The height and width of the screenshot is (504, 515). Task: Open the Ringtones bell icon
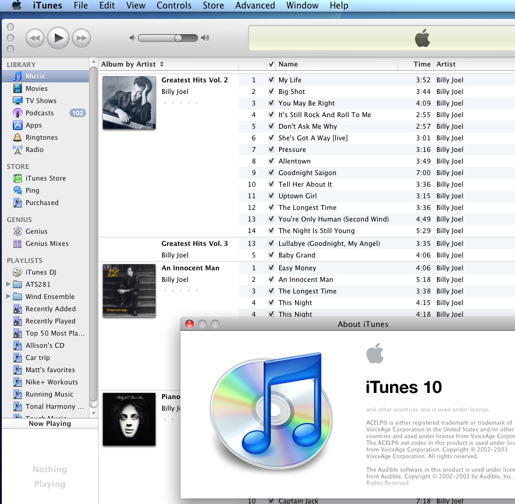[18, 137]
